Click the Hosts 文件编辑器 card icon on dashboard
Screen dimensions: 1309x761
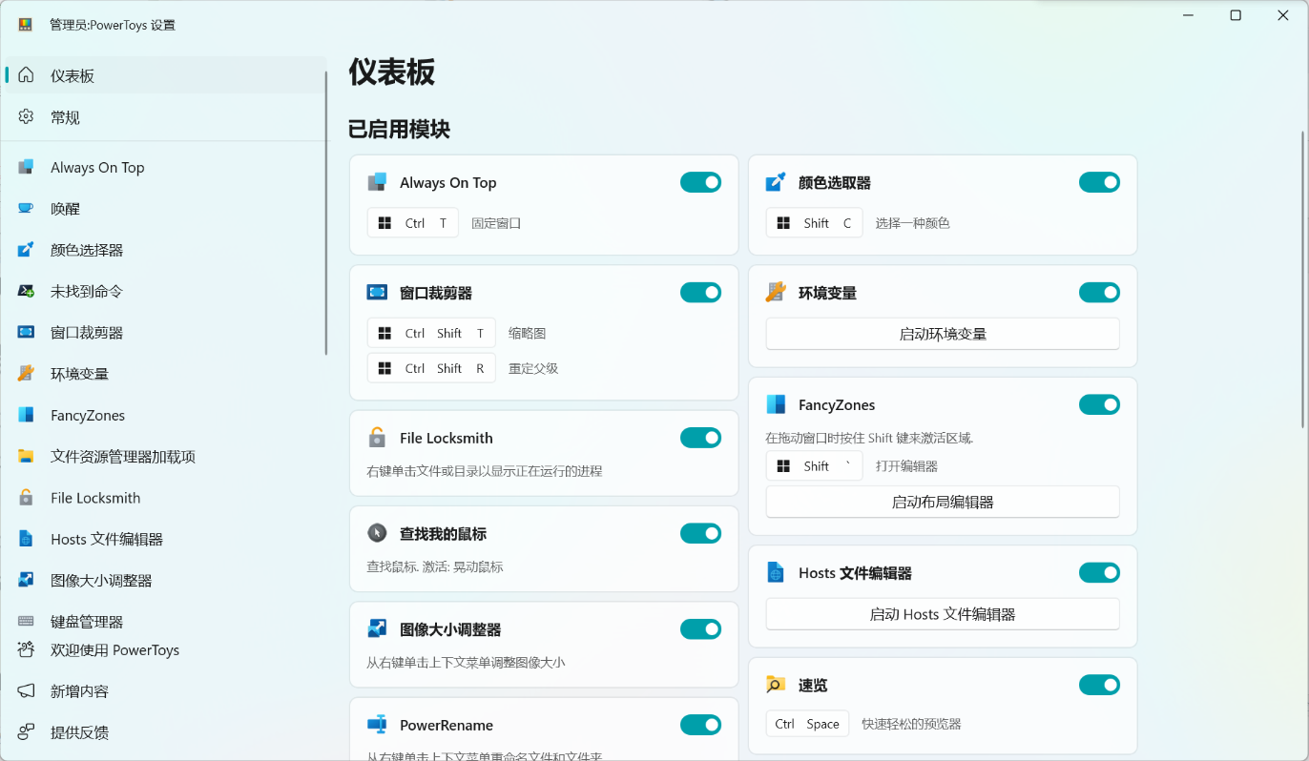pos(776,572)
